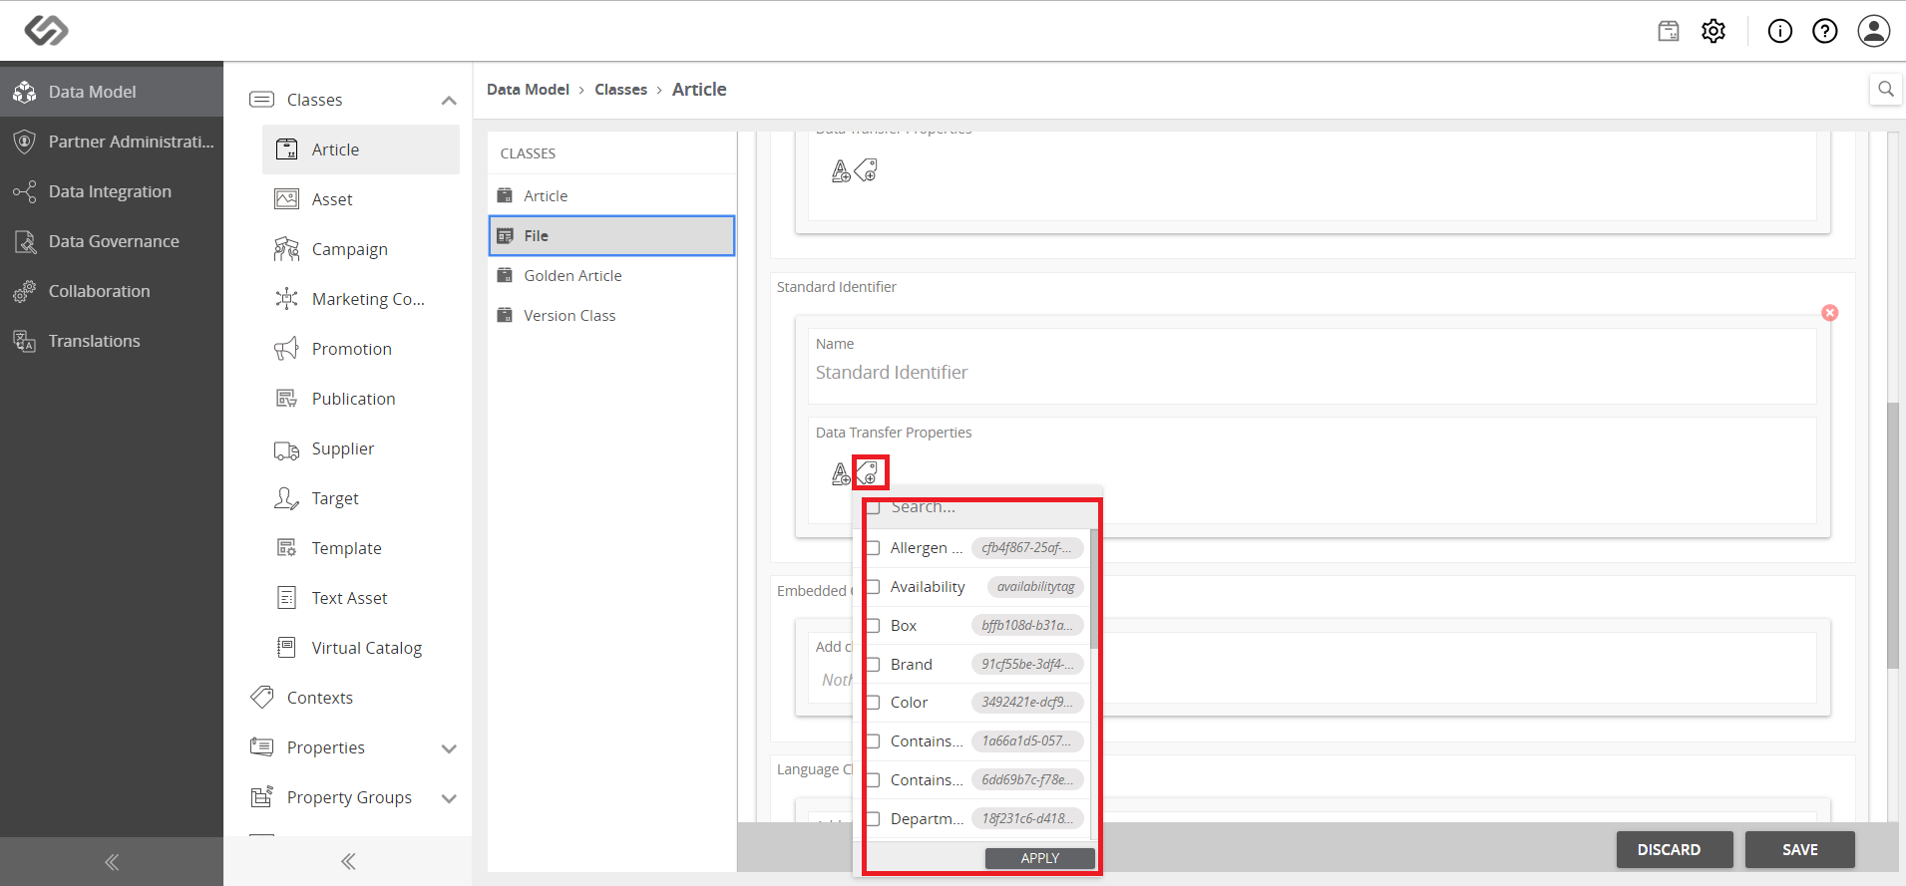Viewport: 1906px width, 886px height.
Task: Click the availabilitytag id chip
Action: [x=1035, y=587]
